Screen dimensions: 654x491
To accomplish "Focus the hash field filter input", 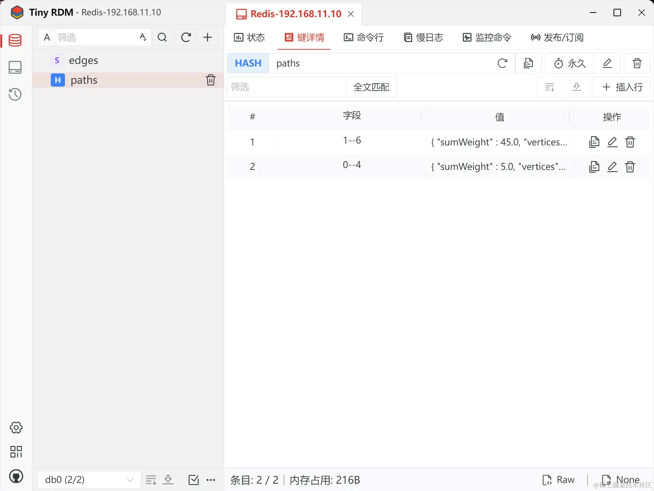I will click(286, 87).
